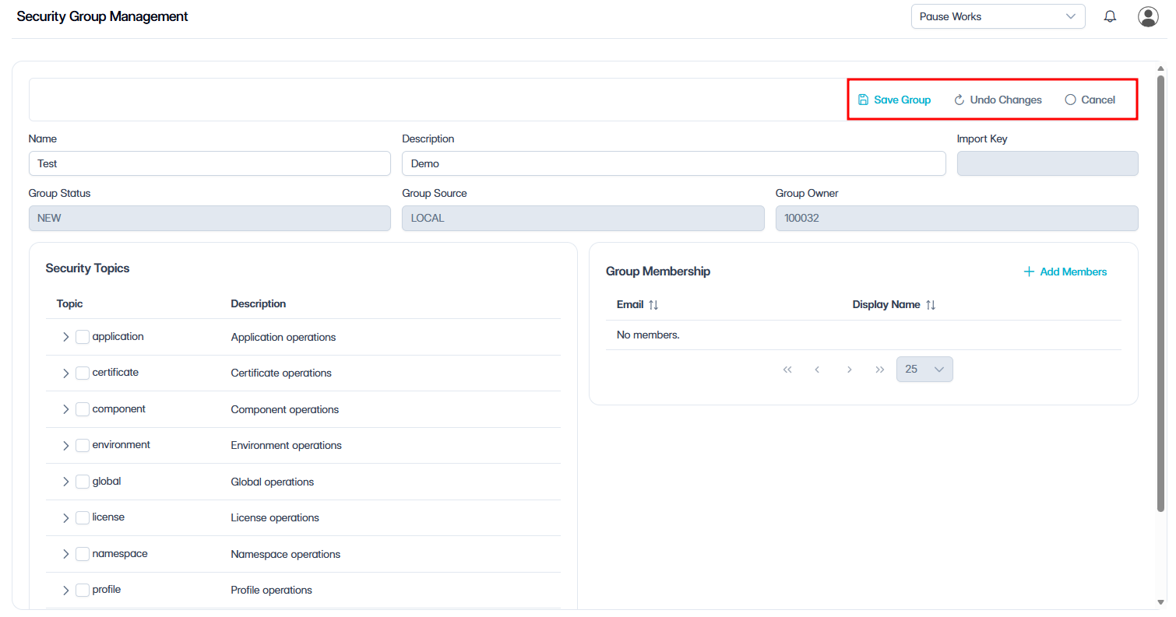Expand the application topic row
This screenshot has width=1176, height=617.
click(65, 337)
